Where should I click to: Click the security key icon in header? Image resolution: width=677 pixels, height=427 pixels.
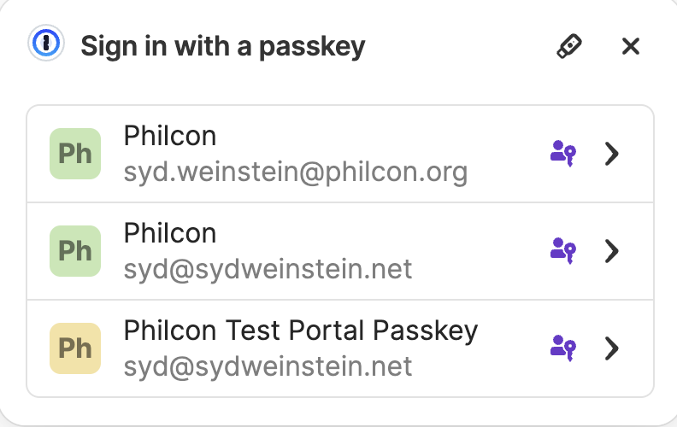tap(568, 46)
